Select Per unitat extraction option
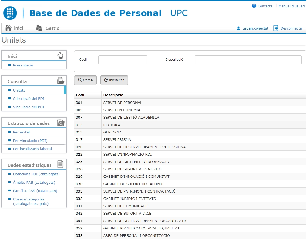 [21, 132]
